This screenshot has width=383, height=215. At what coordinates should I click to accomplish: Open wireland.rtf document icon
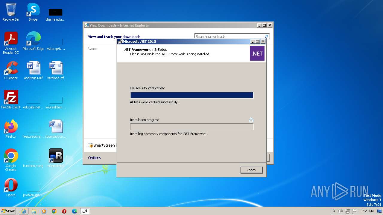click(56, 70)
